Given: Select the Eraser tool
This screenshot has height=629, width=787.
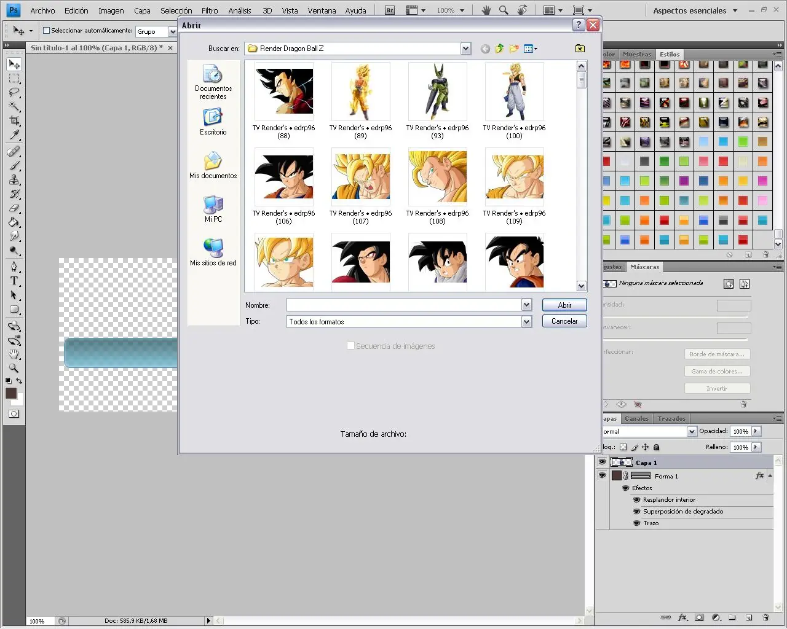Looking at the screenshot, I should [14, 208].
